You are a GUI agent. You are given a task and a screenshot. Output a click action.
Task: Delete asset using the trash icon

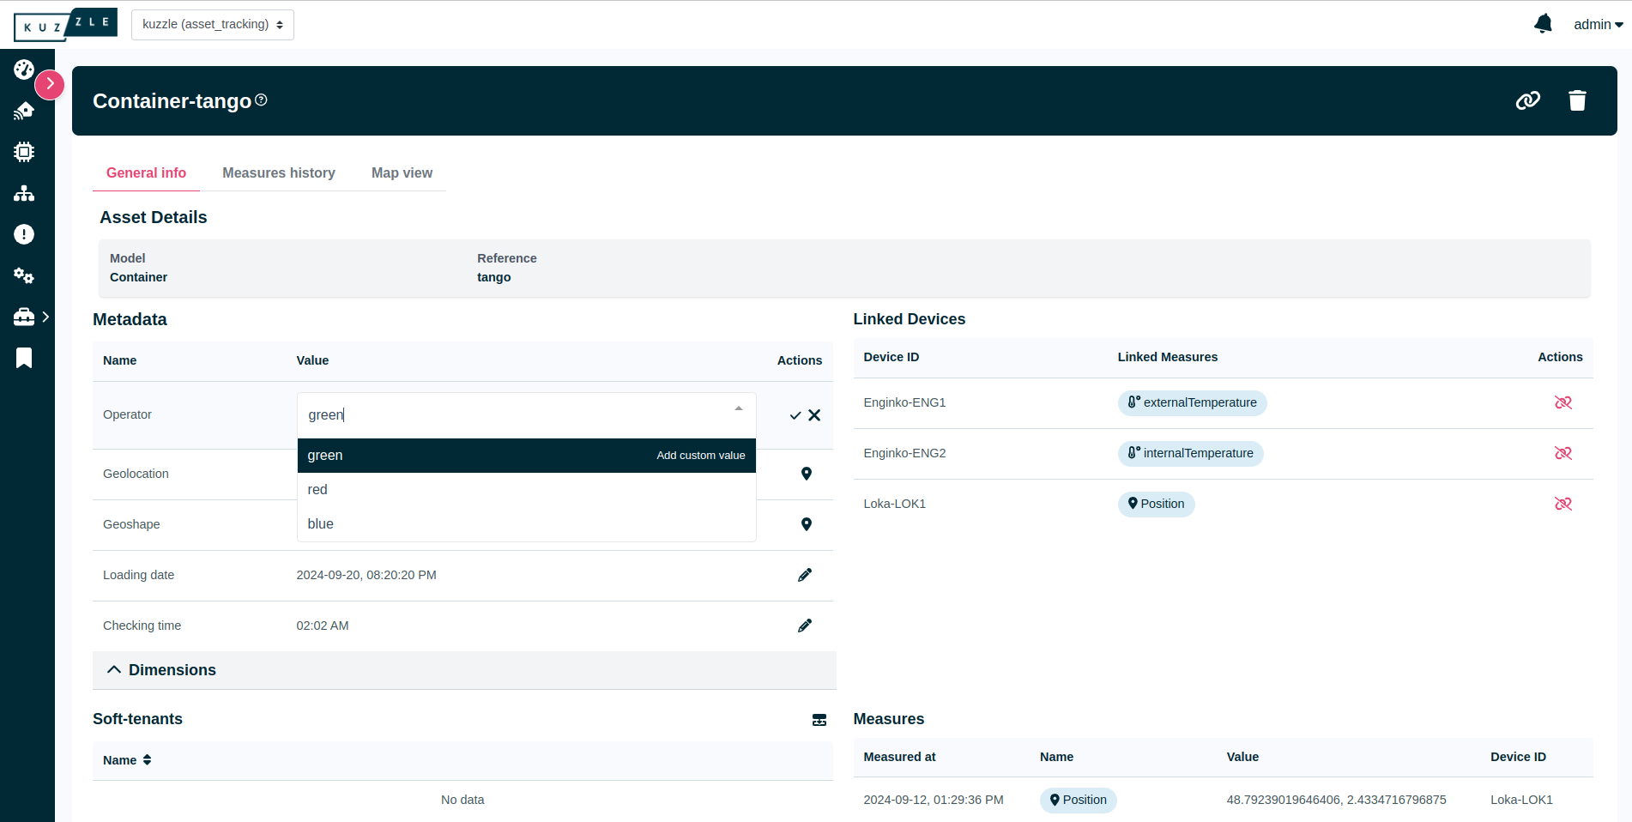1577,100
